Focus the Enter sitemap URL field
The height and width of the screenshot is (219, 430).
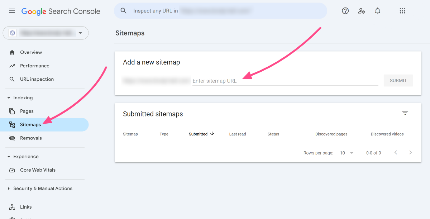pos(285,81)
